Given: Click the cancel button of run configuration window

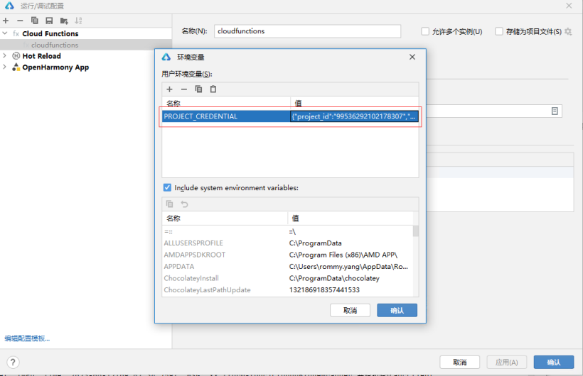Looking at the screenshot, I should pos(459,363).
